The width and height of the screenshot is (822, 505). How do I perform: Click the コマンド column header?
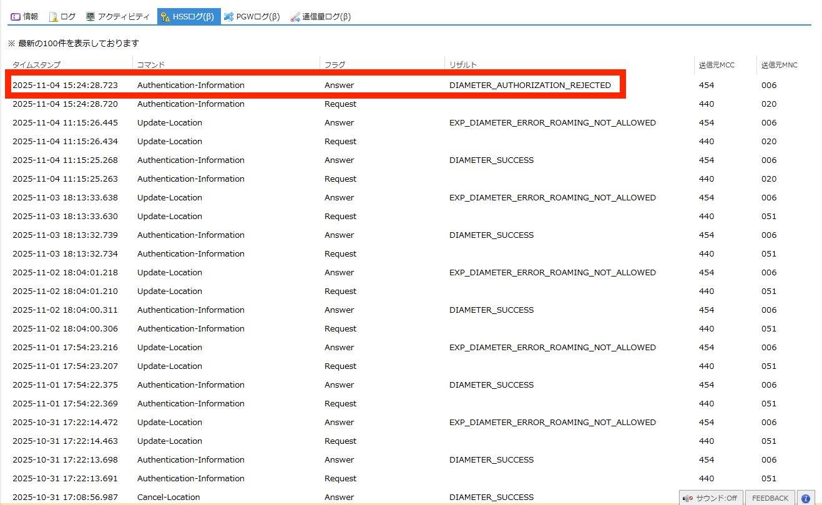pyautogui.click(x=151, y=65)
